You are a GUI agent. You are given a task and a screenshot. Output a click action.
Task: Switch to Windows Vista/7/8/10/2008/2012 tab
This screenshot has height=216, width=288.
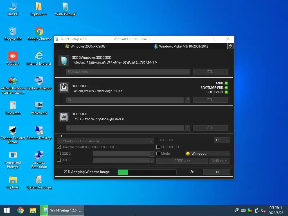pyautogui.click(x=181, y=46)
